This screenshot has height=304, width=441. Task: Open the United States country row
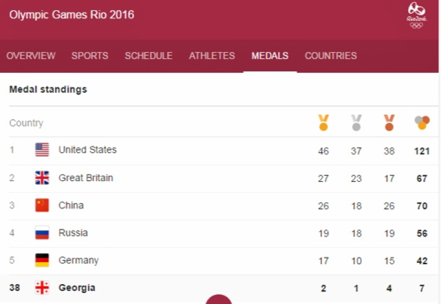click(224, 151)
